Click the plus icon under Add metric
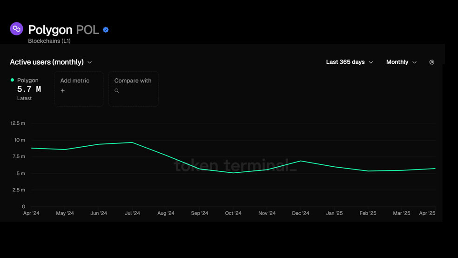 (x=62, y=90)
